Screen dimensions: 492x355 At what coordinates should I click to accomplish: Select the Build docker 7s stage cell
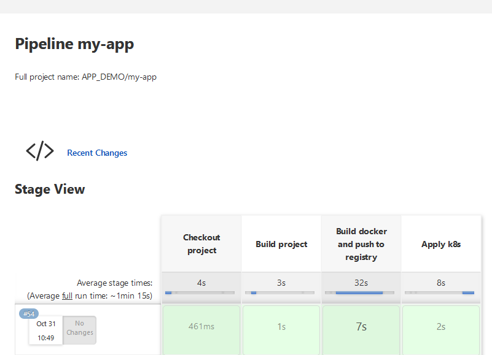(361, 327)
